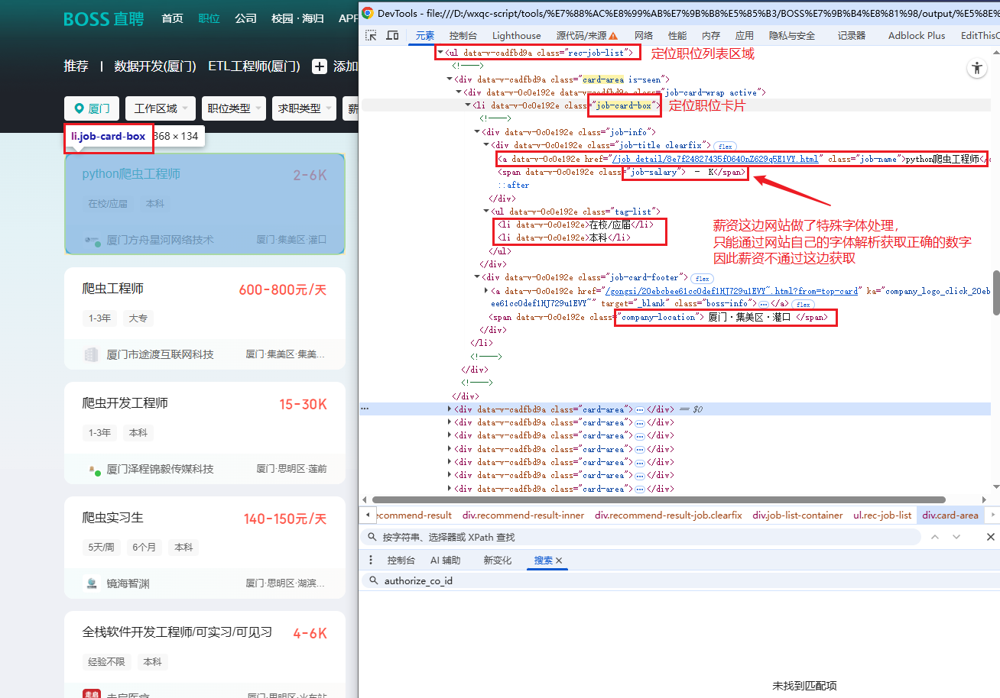This screenshot has width=1000, height=698.
Task: Select the 数据开发(厦门) job tab
Action: [x=155, y=66]
